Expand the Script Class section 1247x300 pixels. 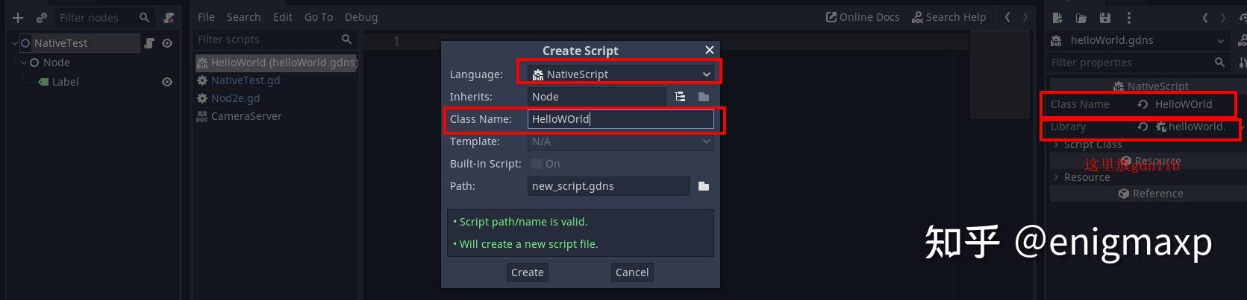pyautogui.click(x=1056, y=144)
